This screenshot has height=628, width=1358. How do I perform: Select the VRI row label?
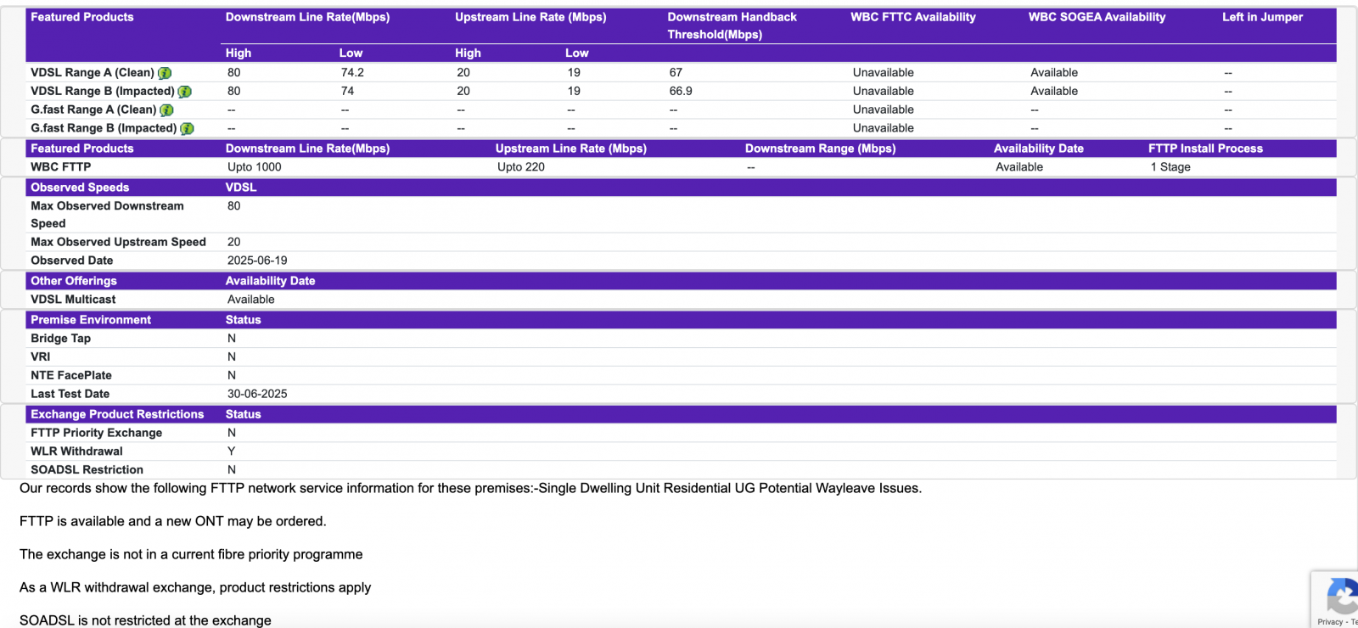click(41, 357)
